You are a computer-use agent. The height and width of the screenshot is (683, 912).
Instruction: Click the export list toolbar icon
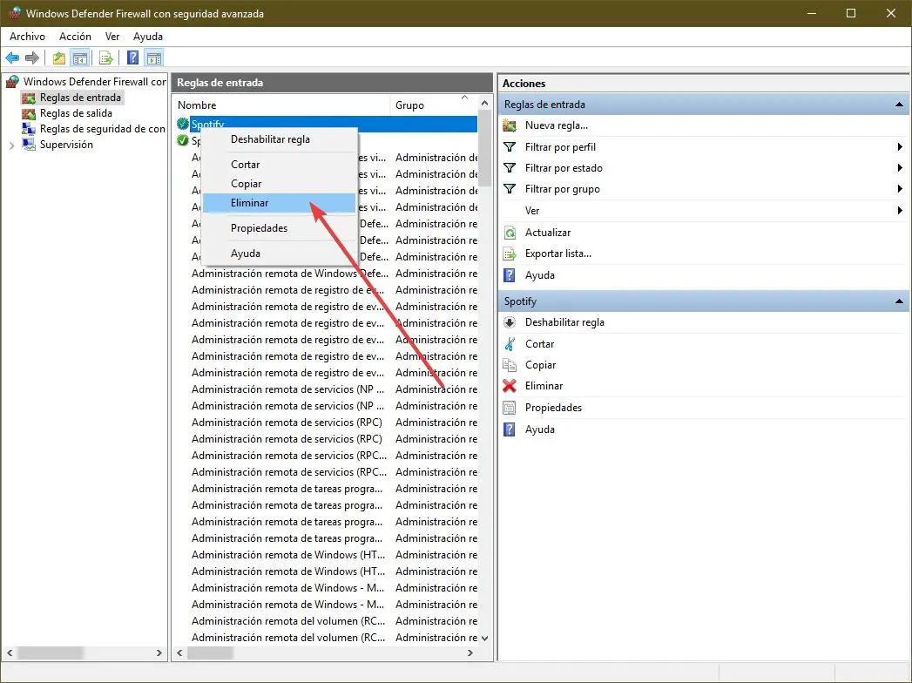tap(105, 58)
